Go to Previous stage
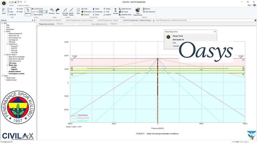 coord(52,11)
